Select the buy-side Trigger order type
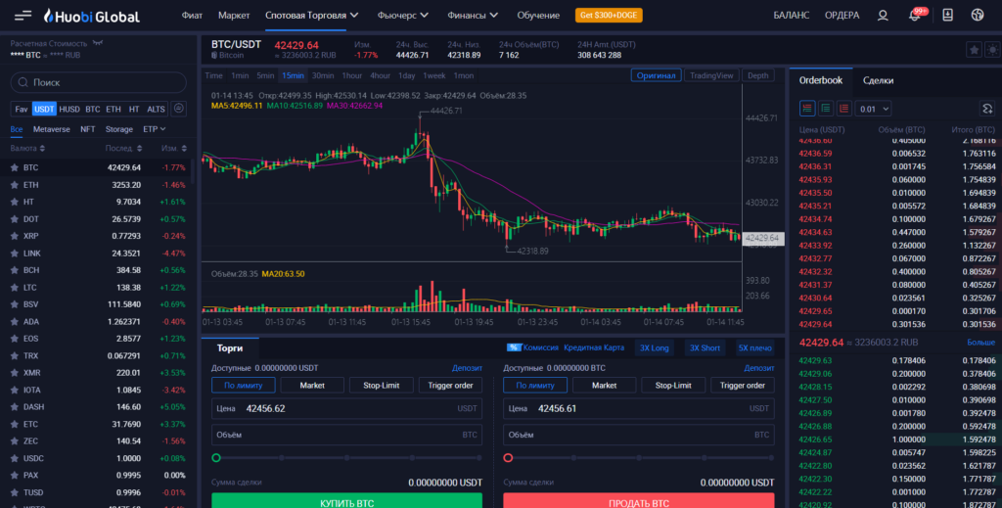 450,386
